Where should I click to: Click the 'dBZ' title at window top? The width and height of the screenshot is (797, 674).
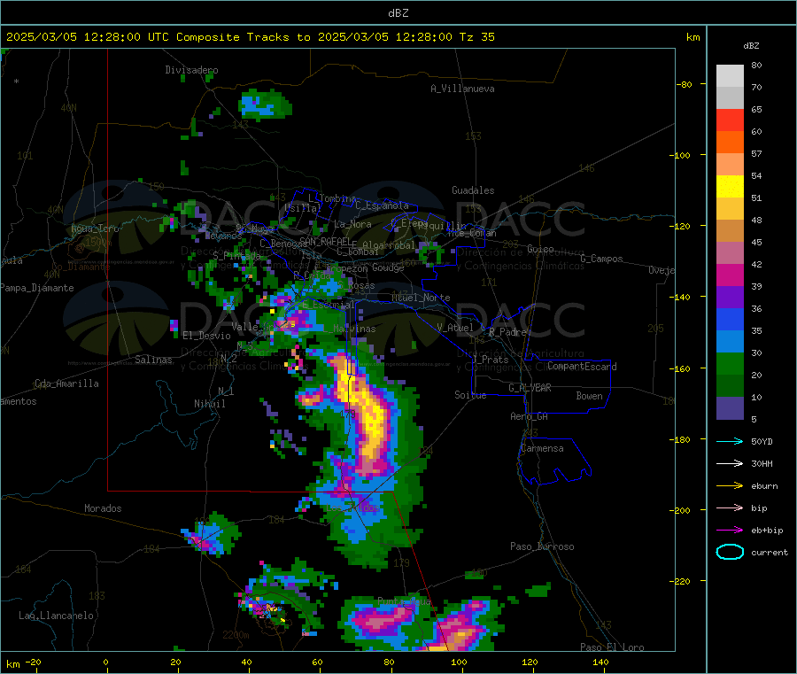(x=398, y=13)
